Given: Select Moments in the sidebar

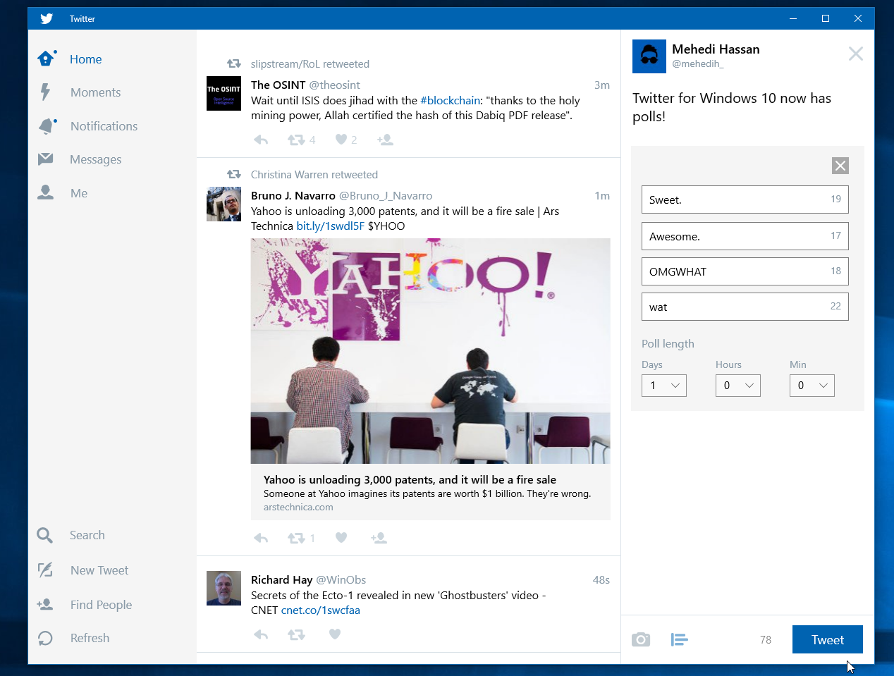Looking at the screenshot, I should pyautogui.click(x=95, y=92).
